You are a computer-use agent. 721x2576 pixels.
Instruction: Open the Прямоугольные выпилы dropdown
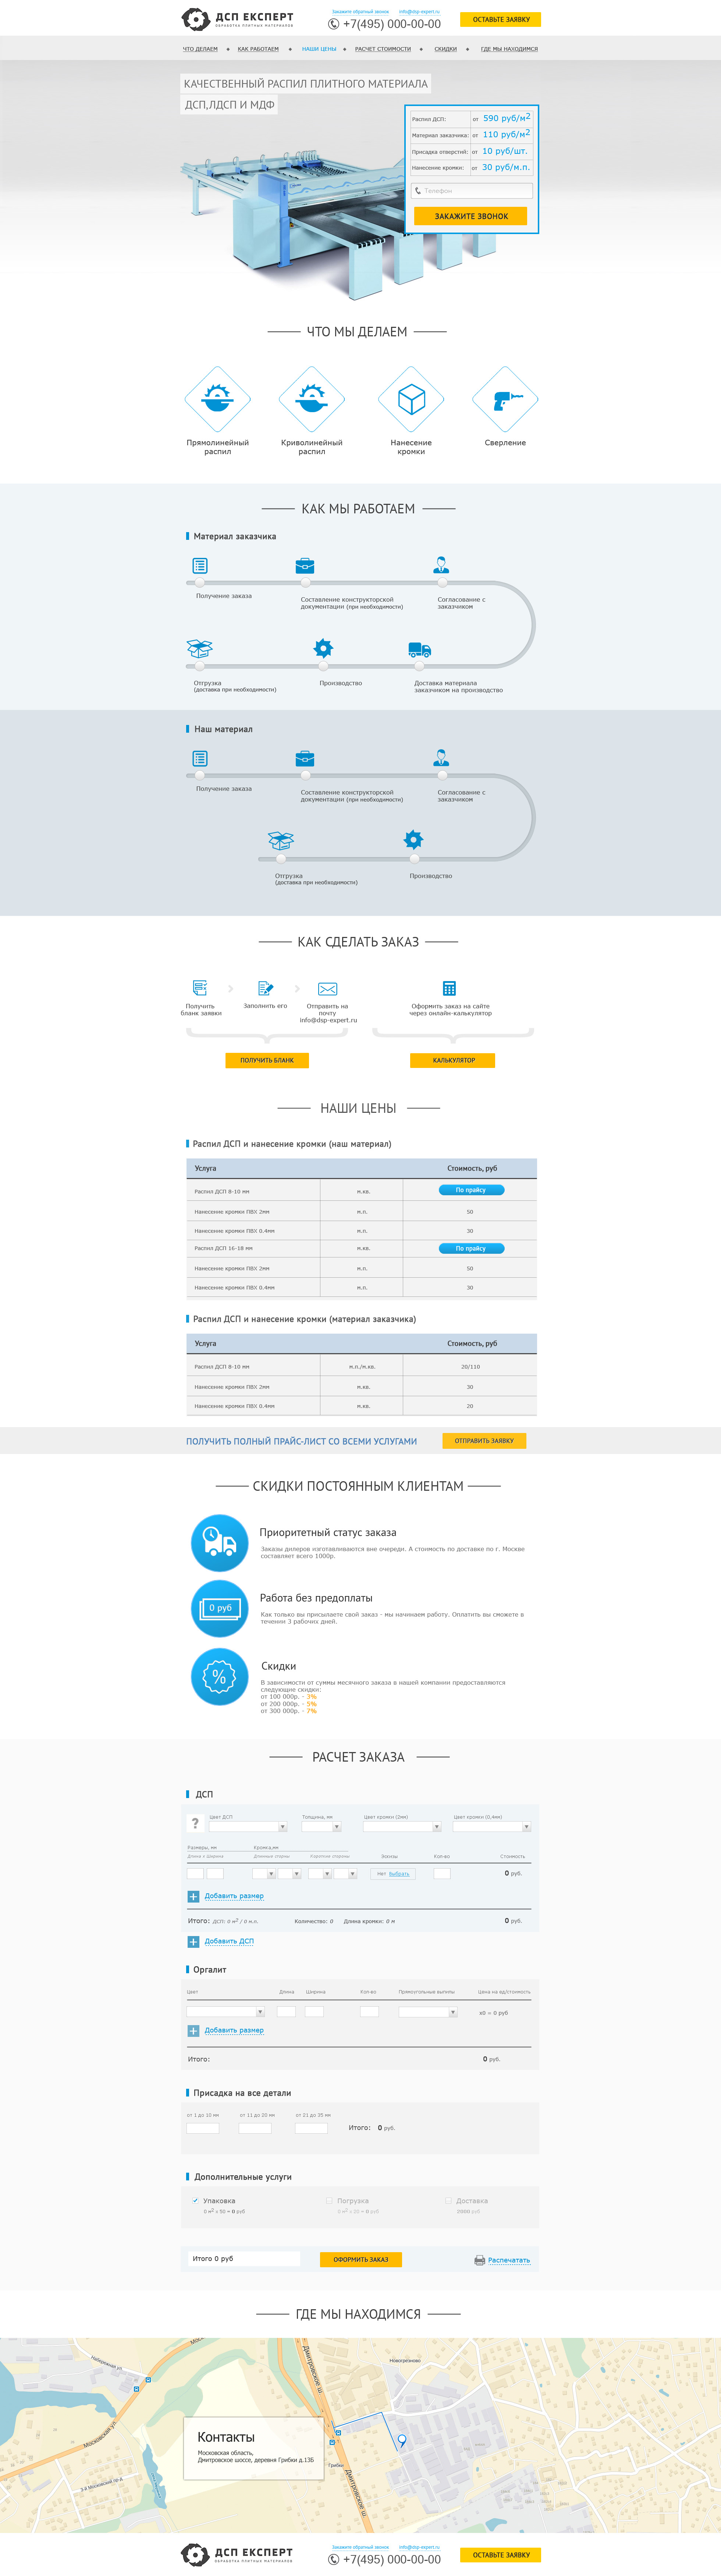pyautogui.click(x=428, y=2012)
